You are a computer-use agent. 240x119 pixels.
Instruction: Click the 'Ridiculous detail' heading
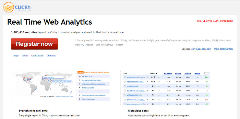point(138,111)
